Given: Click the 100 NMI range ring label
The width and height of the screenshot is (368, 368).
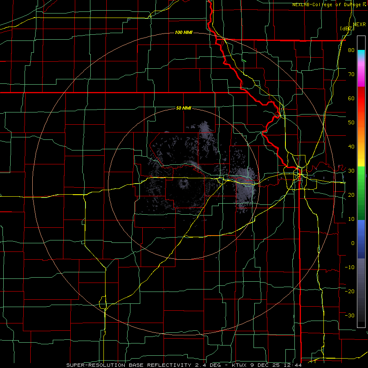Looking at the screenshot, I should tap(184, 32).
